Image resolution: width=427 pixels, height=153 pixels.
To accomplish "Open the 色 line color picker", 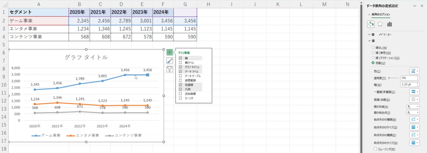I will [414, 71].
